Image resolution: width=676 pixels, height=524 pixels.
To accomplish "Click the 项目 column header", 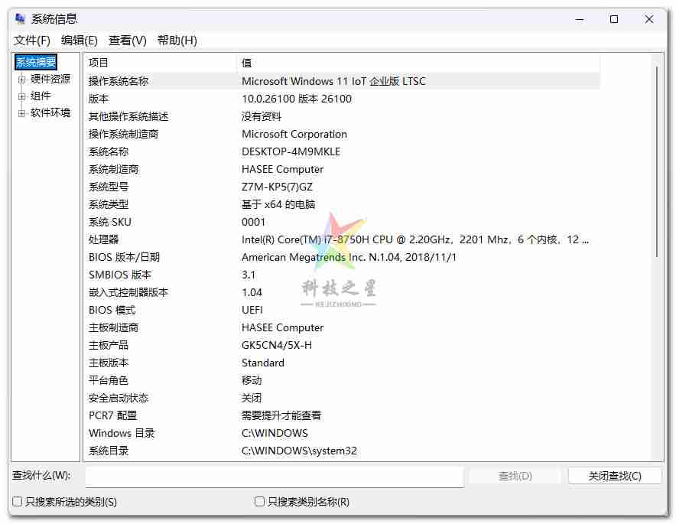I will (x=161, y=63).
